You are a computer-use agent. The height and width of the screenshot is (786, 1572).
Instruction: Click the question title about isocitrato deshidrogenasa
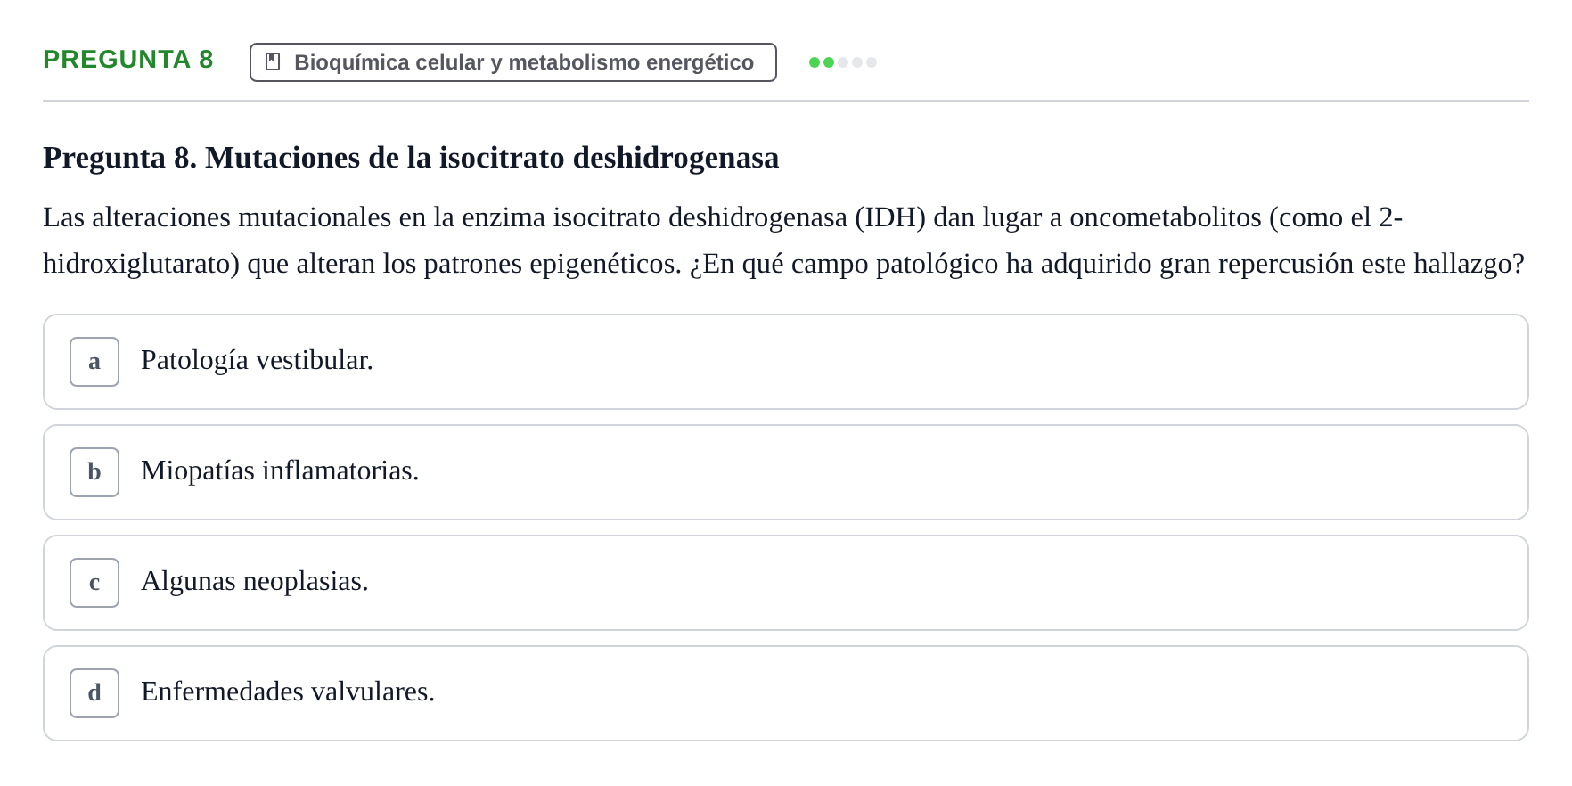coord(411,158)
